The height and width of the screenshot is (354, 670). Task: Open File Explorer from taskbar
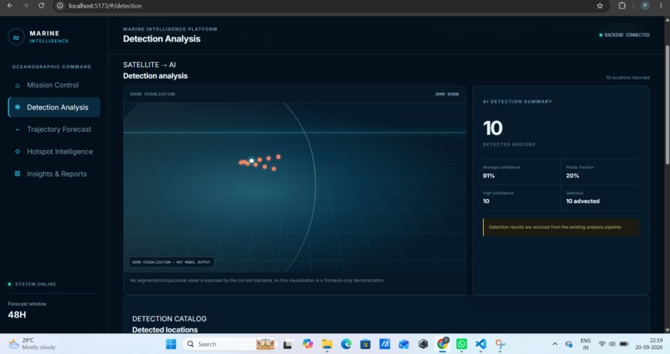(327, 344)
